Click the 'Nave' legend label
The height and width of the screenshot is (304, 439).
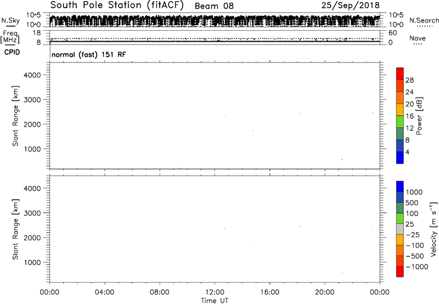pos(417,38)
